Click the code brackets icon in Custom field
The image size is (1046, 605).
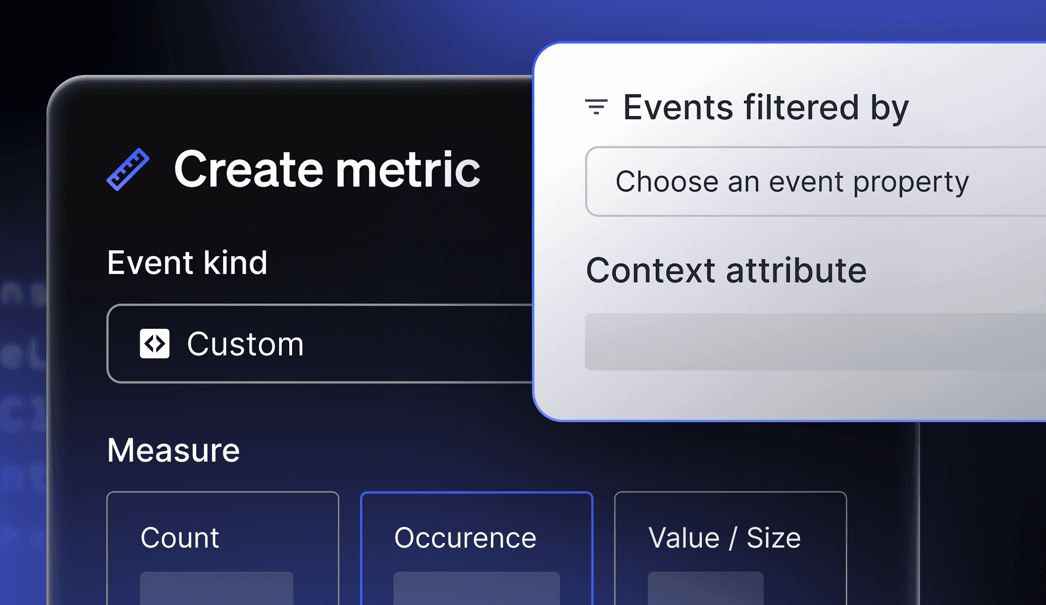pyautogui.click(x=154, y=344)
